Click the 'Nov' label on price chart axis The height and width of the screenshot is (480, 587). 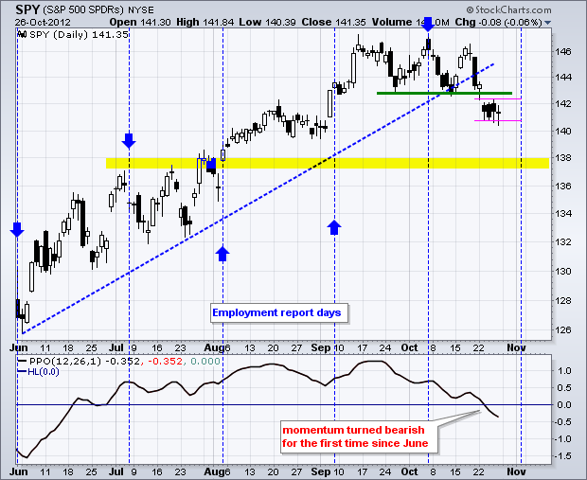(x=516, y=347)
